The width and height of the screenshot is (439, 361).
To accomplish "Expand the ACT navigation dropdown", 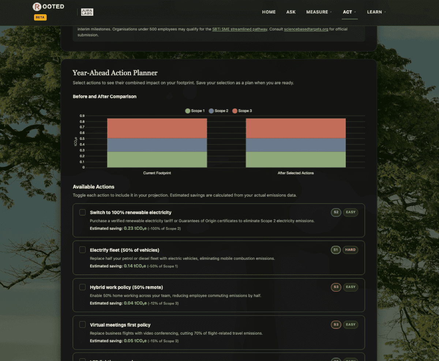I will tap(349, 12).
